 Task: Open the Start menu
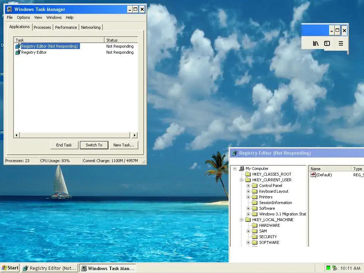10,268
